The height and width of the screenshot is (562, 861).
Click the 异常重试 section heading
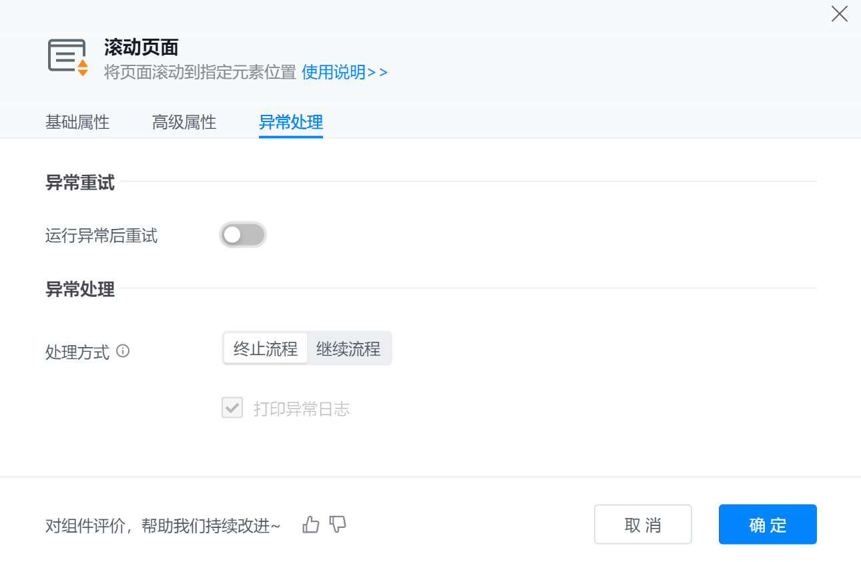(80, 182)
